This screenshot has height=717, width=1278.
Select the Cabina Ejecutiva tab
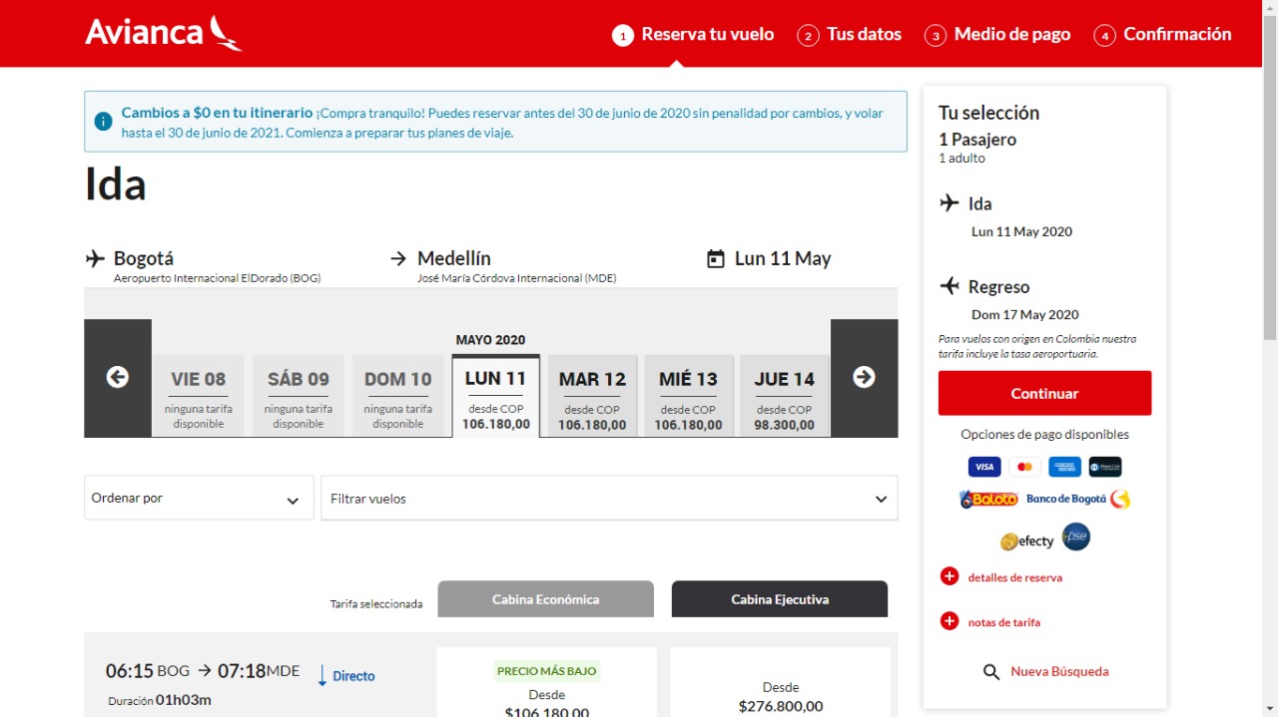tap(780, 599)
